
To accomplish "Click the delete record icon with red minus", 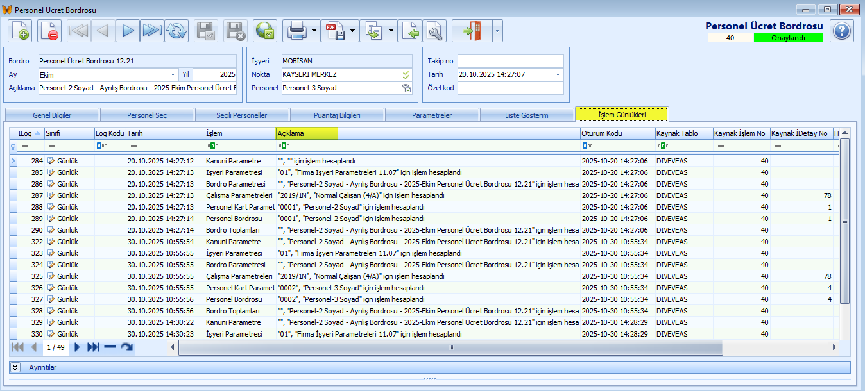I will 49,31.
